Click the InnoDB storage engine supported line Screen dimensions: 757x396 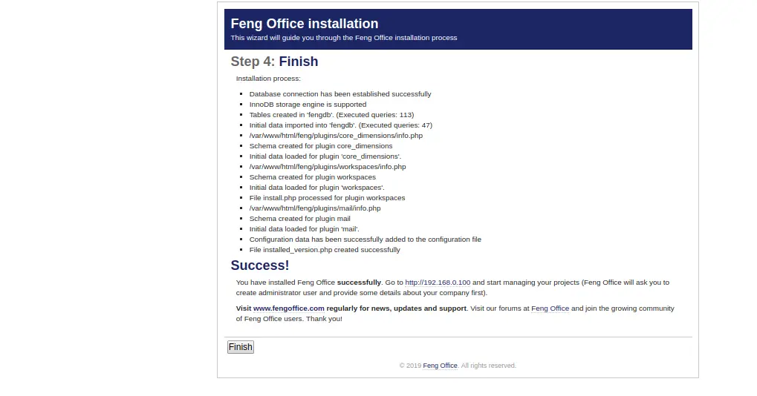point(308,105)
